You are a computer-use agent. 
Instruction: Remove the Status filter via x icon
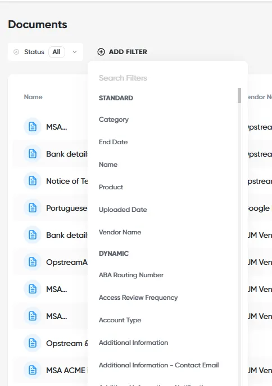point(16,52)
